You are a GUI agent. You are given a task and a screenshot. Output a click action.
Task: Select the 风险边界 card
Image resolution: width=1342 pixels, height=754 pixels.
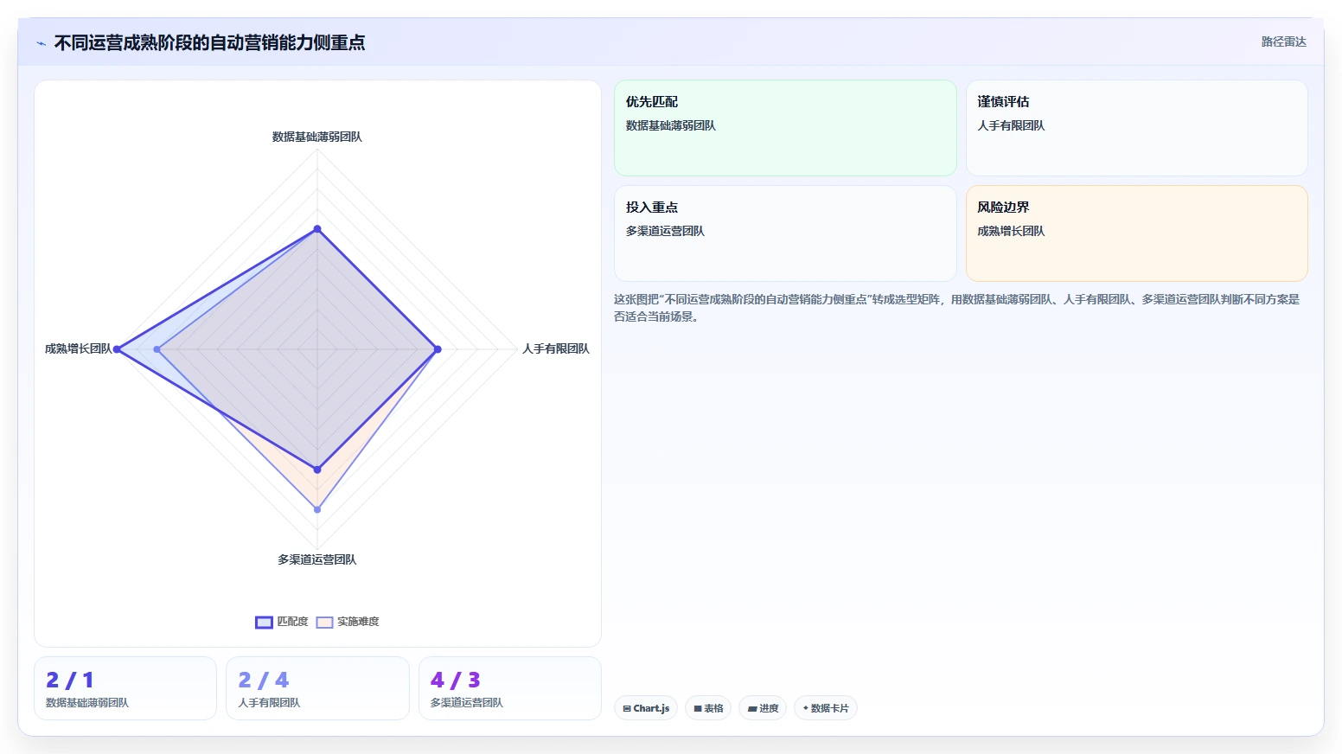(x=1136, y=233)
